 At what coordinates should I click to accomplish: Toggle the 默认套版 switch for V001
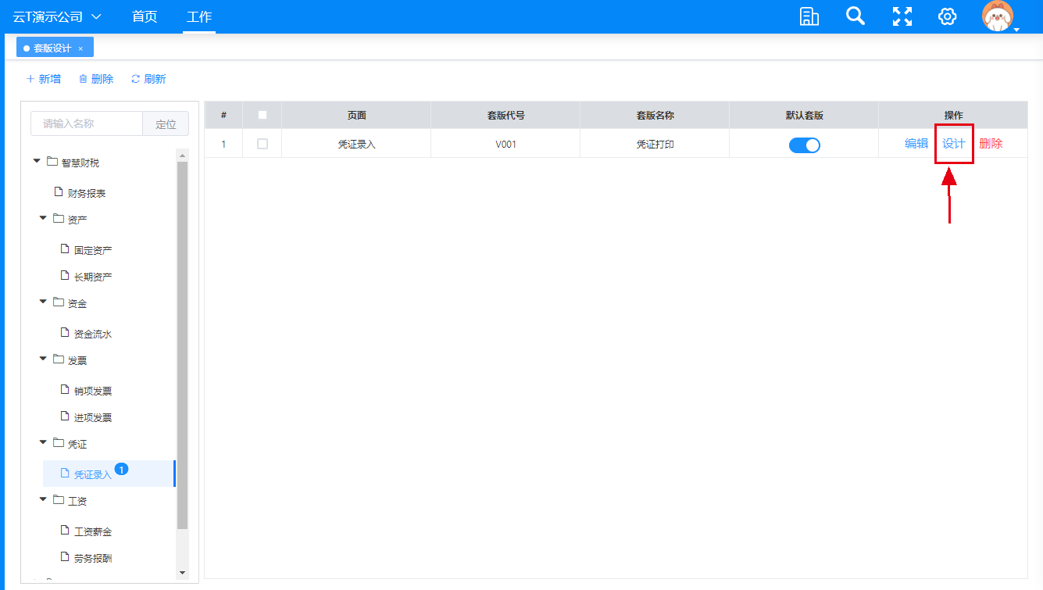tap(804, 145)
